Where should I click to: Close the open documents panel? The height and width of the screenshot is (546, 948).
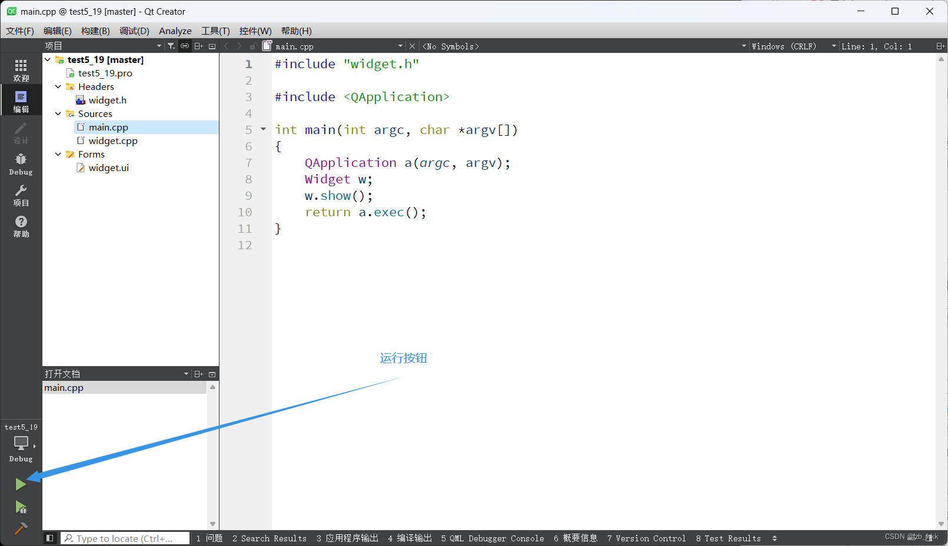pos(212,374)
